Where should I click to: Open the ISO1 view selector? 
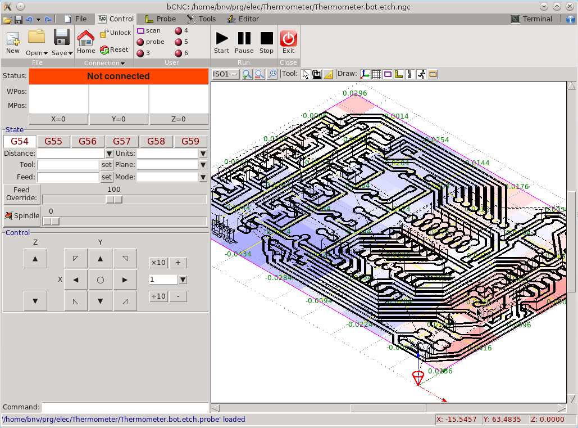(225, 74)
